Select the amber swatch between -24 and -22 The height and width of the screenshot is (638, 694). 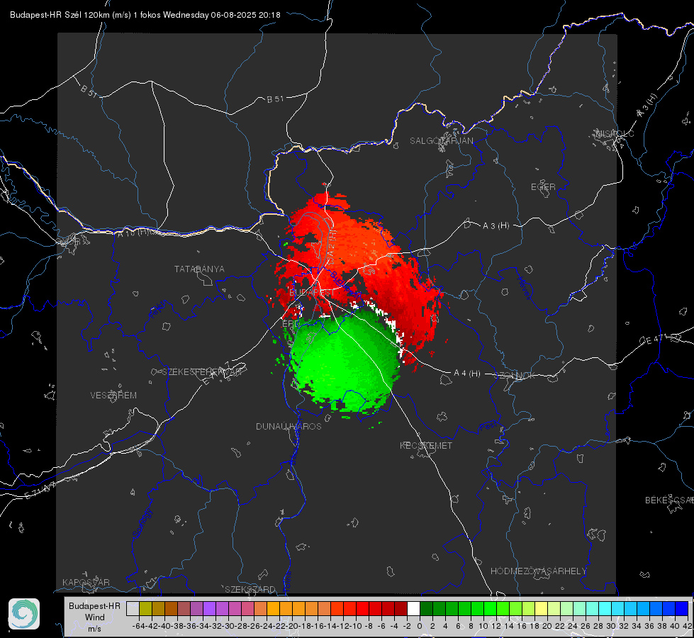(x=273, y=608)
